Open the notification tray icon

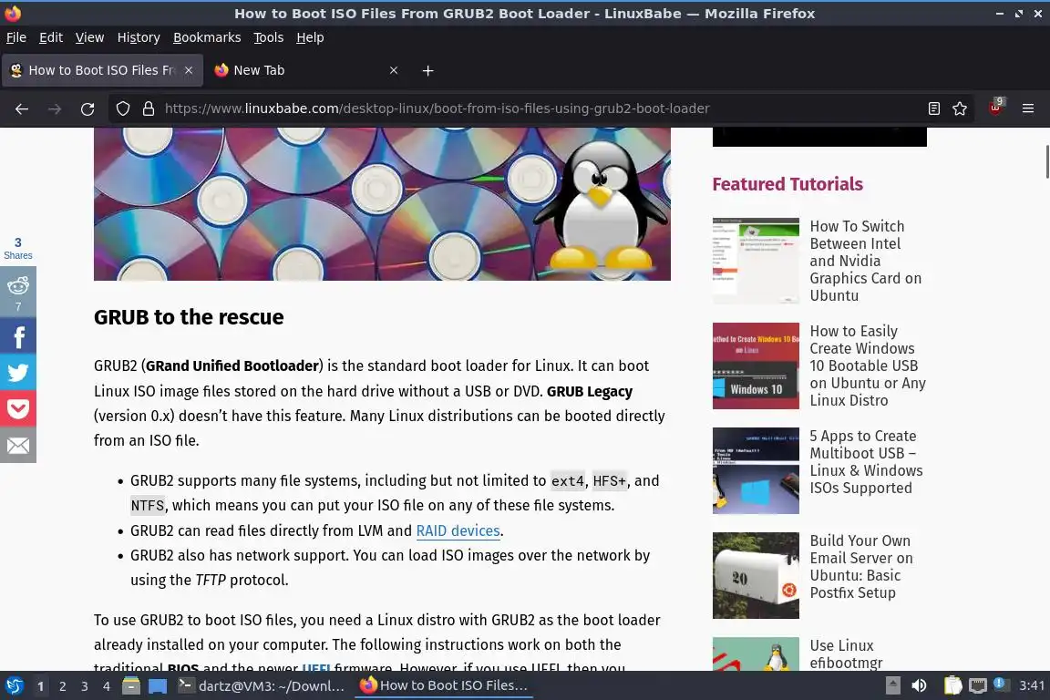(x=999, y=684)
